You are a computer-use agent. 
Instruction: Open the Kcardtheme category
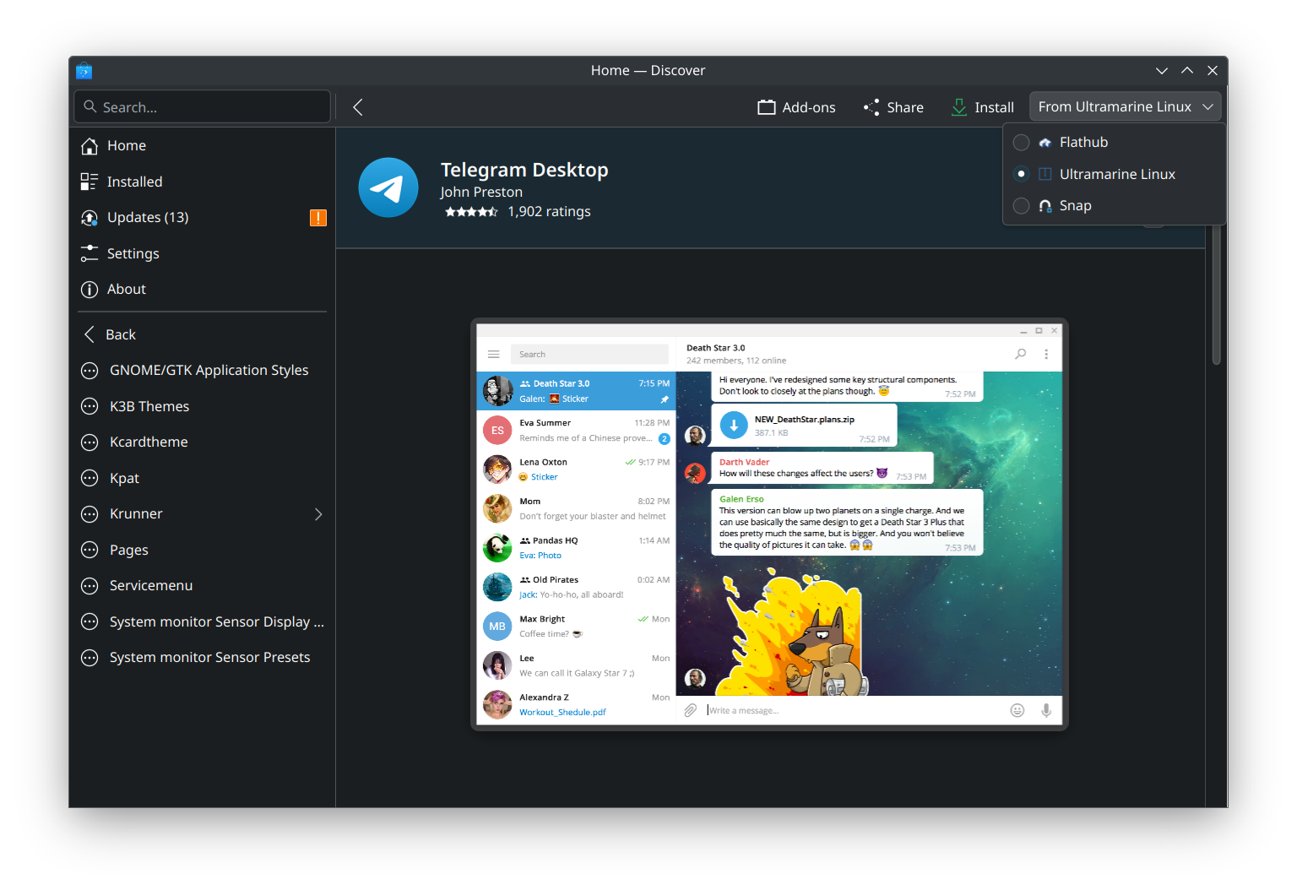tap(203, 442)
